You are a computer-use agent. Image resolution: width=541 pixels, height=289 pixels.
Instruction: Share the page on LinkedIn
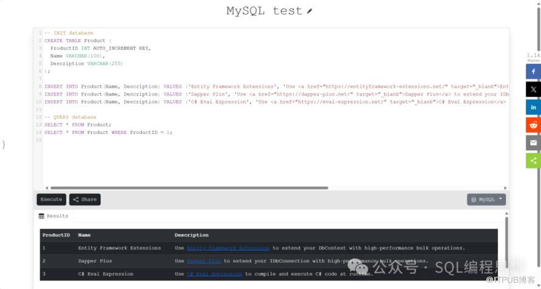[533, 107]
